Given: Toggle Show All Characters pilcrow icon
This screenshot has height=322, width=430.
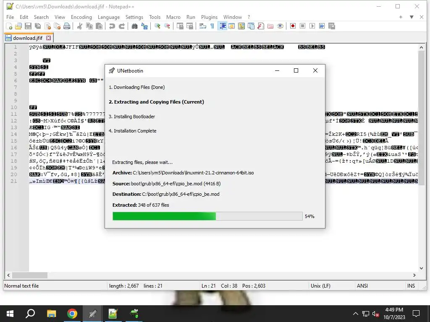Looking at the screenshot, I should tap(212, 26).
